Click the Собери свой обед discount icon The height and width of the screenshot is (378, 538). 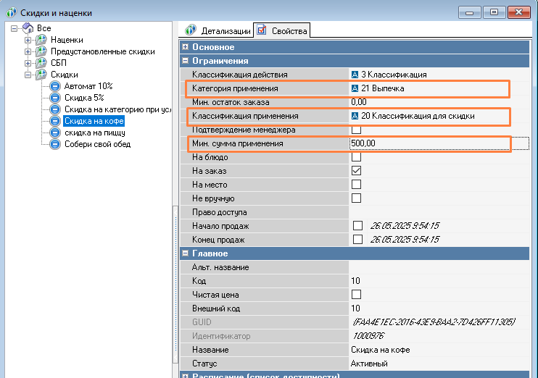(x=54, y=144)
